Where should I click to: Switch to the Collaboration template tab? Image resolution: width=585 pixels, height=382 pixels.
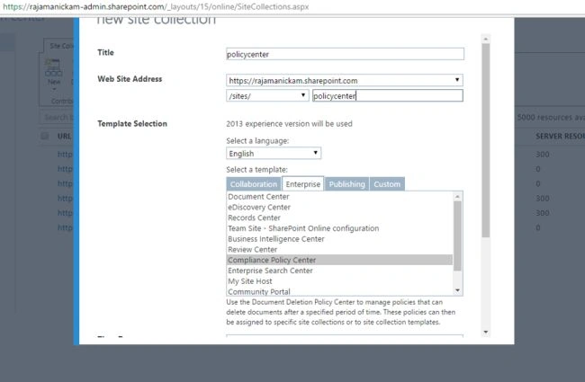coord(253,184)
